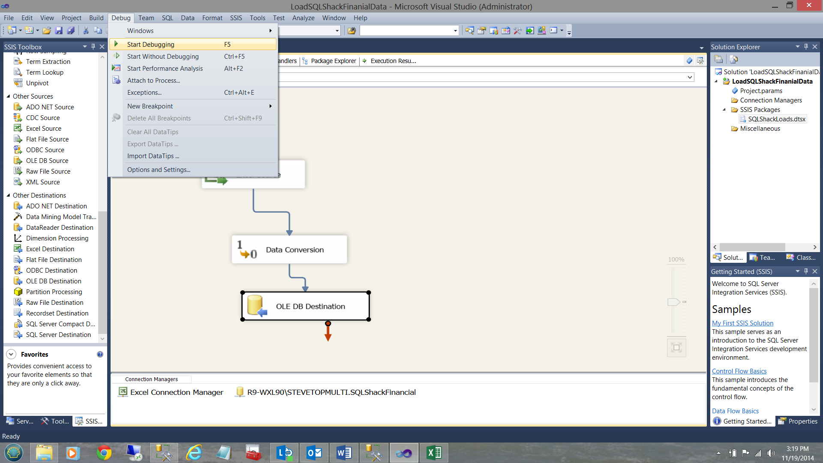Click the design surface zoom slider handle
This screenshot has width=823, height=463.
pyautogui.click(x=673, y=302)
